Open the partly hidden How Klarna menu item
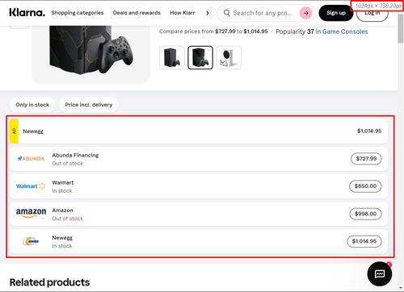Image resolution: width=404 pixels, height=292 pixels. click(183, 13)
